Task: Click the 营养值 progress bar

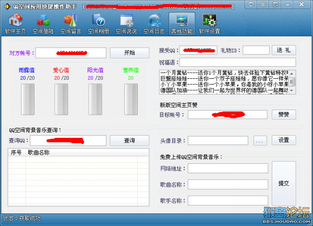Action: 131,99
